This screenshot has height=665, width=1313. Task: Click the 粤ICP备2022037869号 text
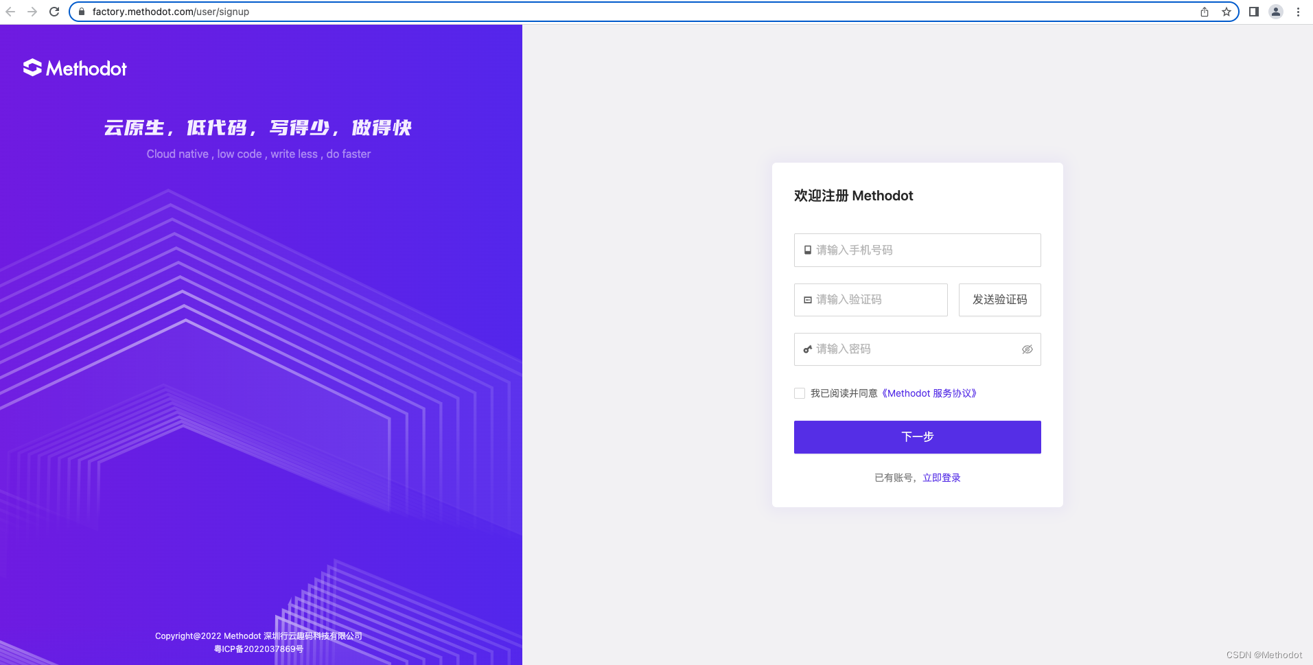tap(259, 649)
